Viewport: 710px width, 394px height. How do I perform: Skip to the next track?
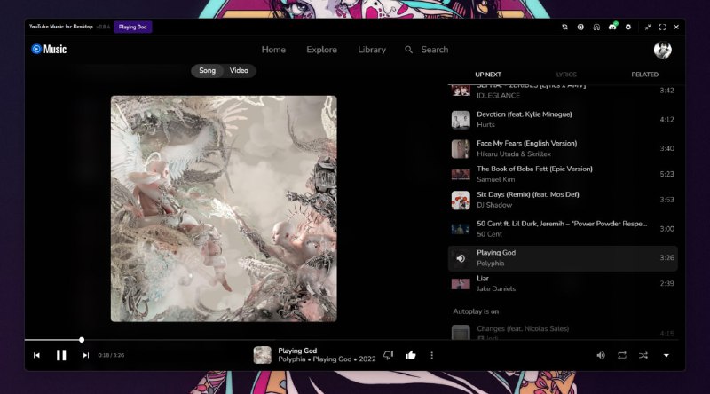(x=86, y=355)
